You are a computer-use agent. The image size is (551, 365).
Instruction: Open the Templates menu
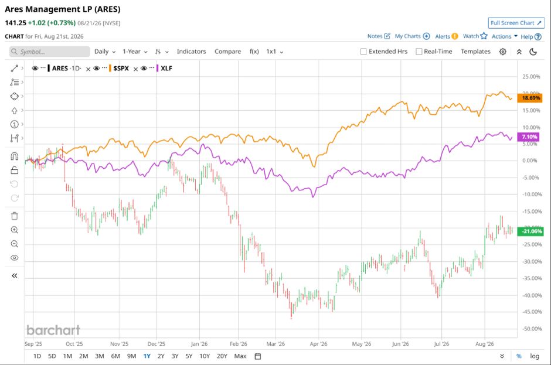click(x=475, y=52)
